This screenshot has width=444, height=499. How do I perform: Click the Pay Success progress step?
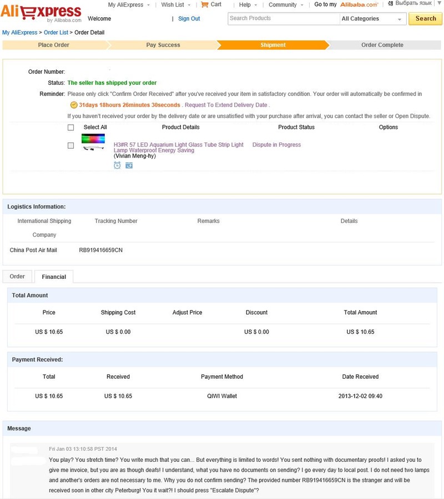point(163,45)
